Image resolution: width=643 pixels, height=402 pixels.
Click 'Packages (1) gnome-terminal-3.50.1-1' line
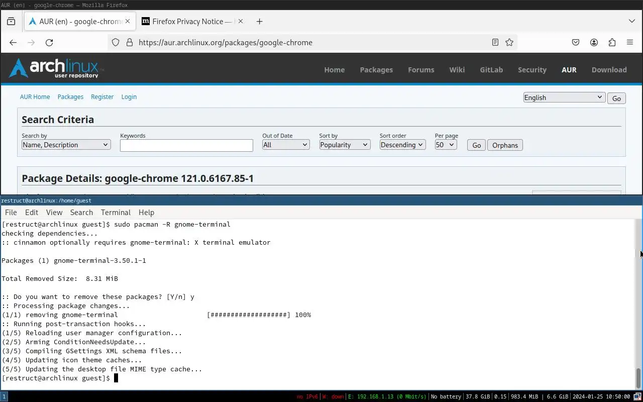(74, 260)
